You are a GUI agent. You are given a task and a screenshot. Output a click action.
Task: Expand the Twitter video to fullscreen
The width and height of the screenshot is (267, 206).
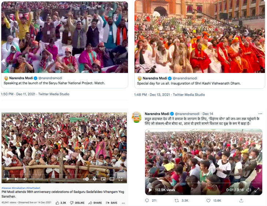[257, 190]
